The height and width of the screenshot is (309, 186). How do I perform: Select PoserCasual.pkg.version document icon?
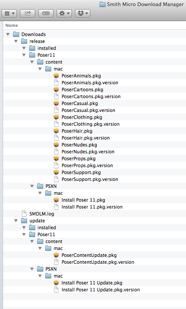tap(56, 110)
